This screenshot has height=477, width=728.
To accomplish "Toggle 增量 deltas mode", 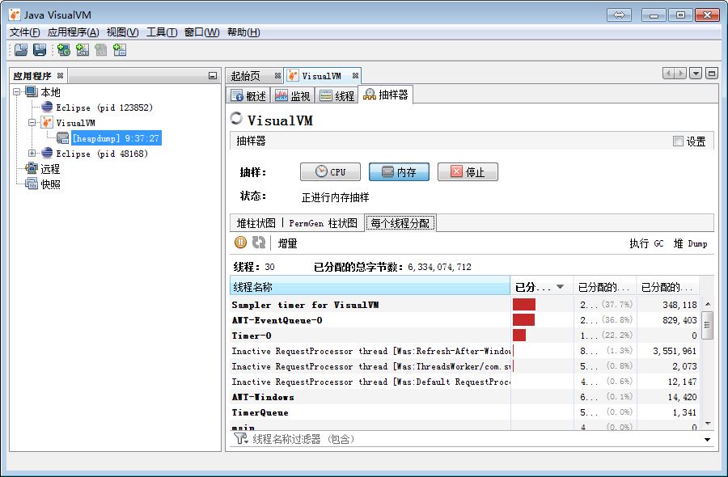I will point(287,243).
